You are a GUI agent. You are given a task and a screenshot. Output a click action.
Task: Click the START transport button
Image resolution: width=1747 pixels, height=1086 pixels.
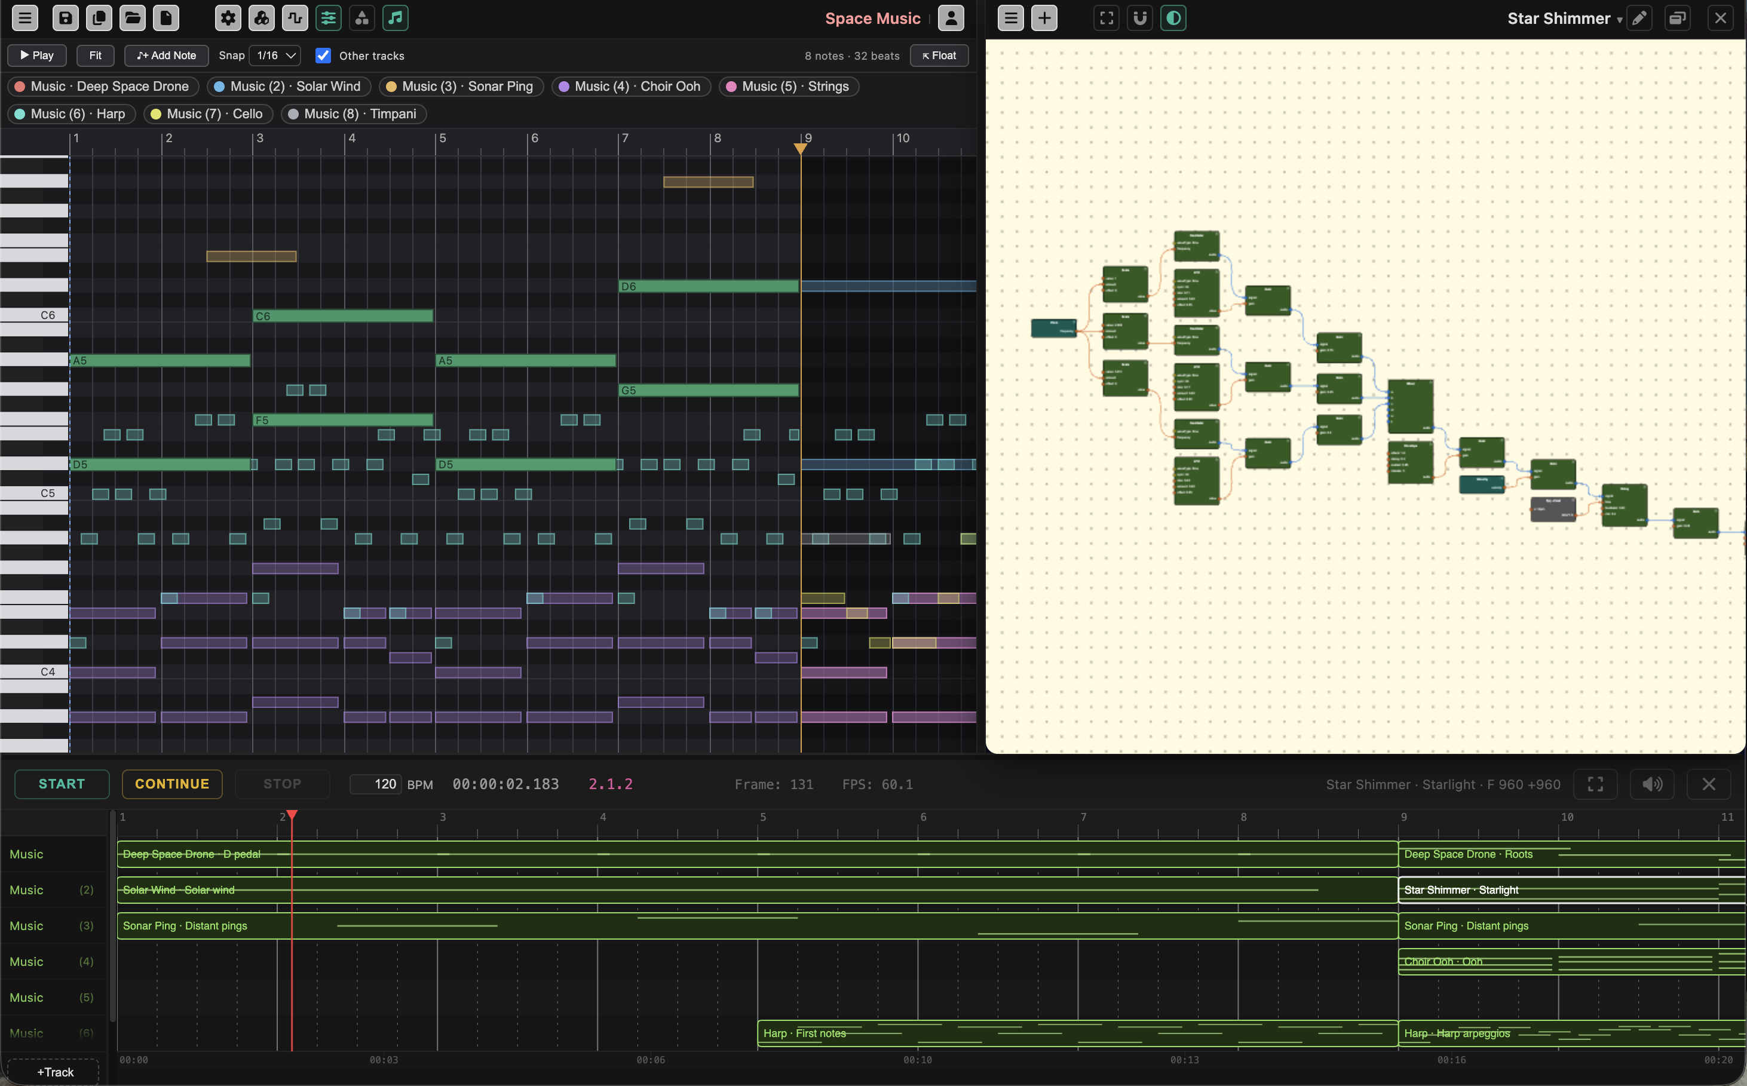point(62,784)
